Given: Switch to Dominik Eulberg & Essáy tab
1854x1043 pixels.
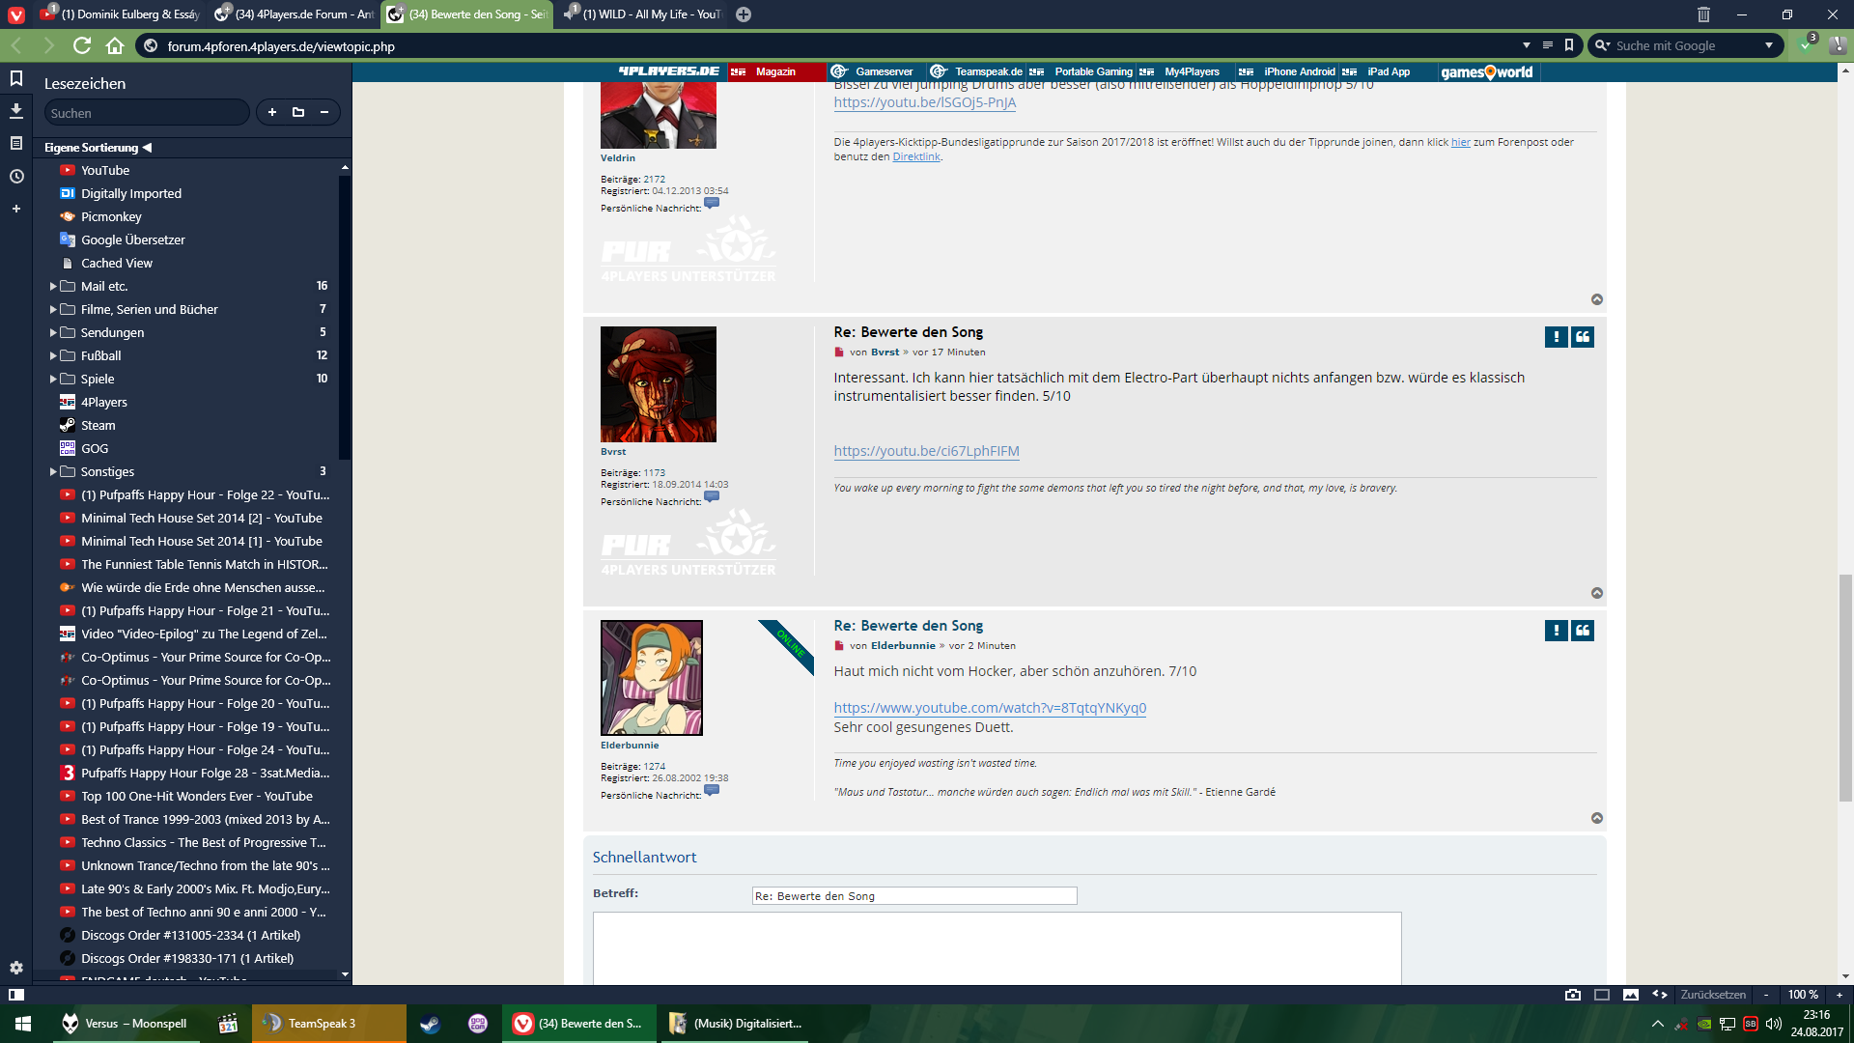Looking at the screenshot, I should tap(119, 14).
